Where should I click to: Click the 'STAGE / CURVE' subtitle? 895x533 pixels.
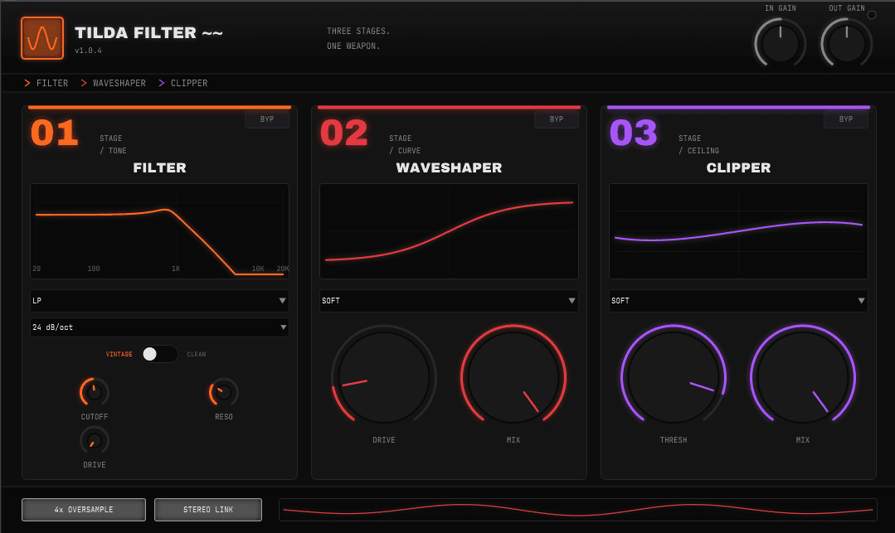[405, 144]
